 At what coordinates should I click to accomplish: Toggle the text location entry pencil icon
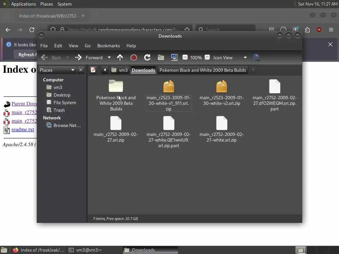pyautogui.click(x=93, y=70)
